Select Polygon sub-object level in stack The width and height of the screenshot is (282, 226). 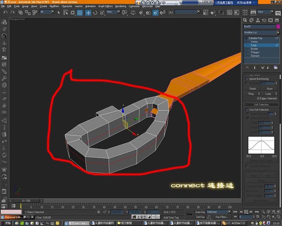(255, 52)
